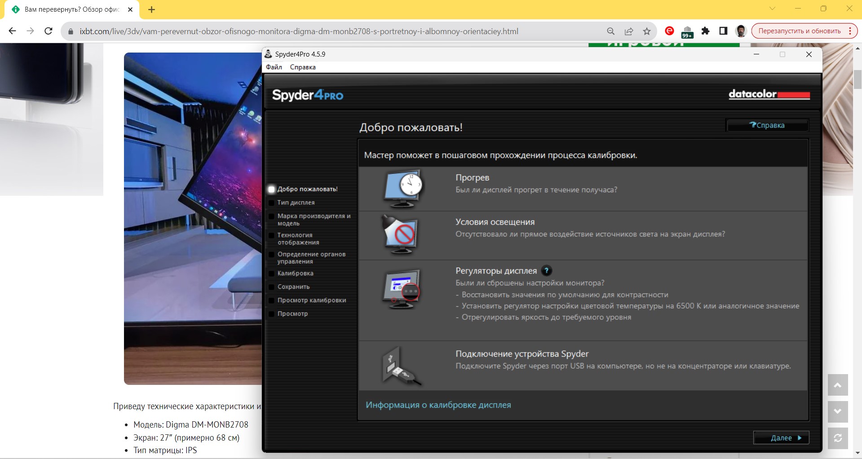Click the refresh widget button on webpage

pos(838,438)
